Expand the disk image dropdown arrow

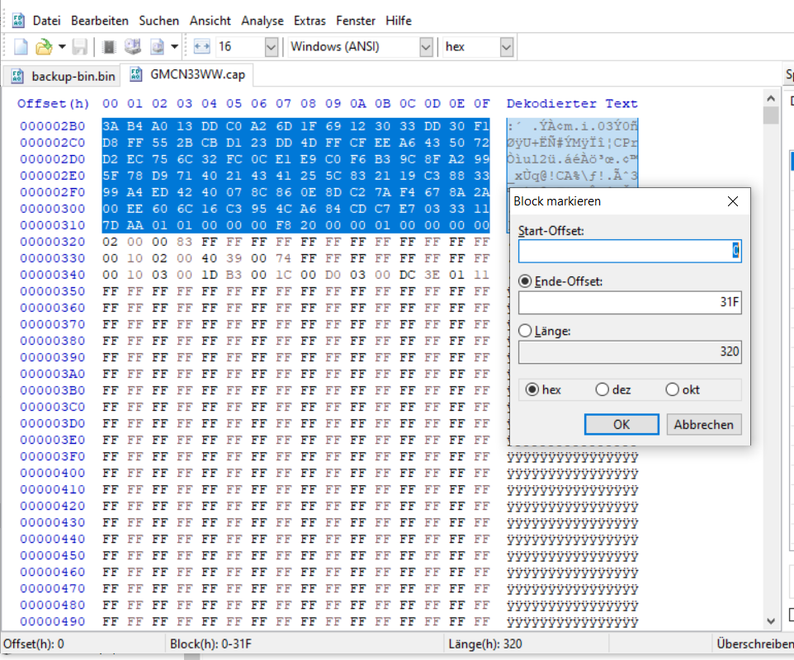(x=175, y=47)
